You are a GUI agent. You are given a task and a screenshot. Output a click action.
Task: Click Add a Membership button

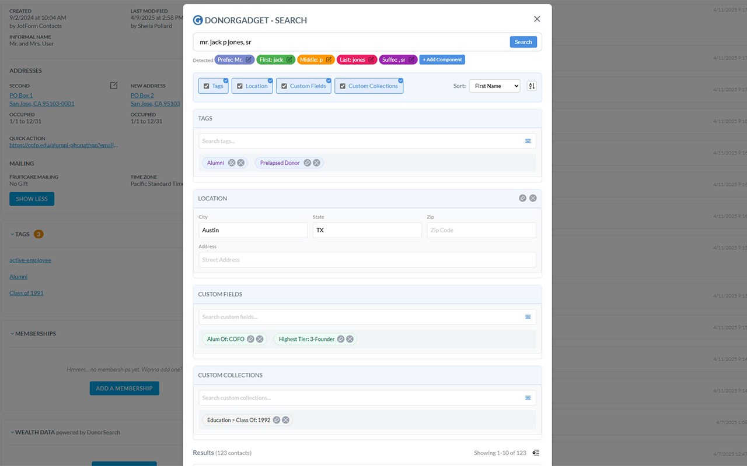[124, 389]
